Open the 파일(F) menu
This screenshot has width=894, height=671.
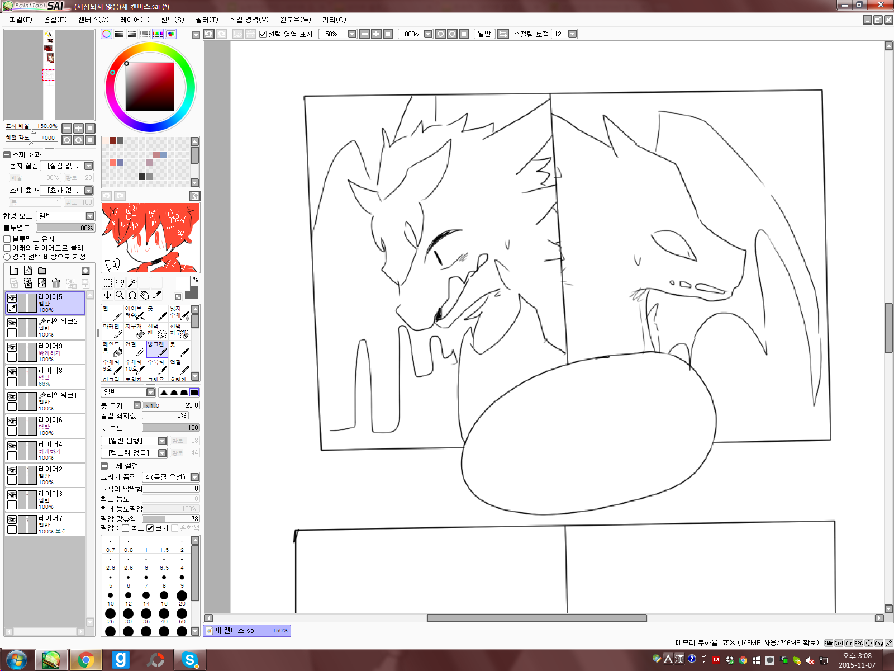pyautogui.click(x=21, y=20)
